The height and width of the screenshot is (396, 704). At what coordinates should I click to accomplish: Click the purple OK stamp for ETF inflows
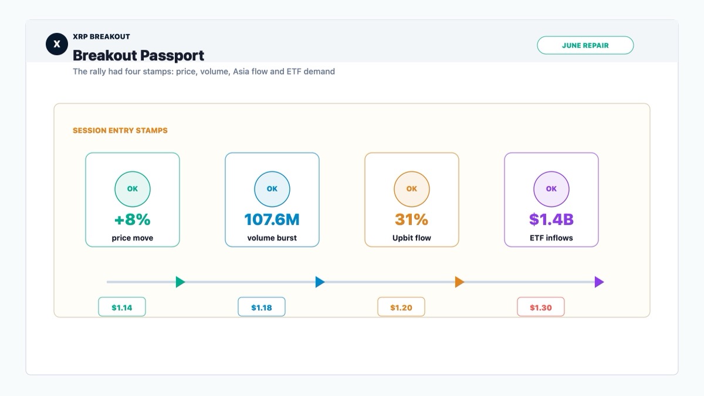[551, 189]
